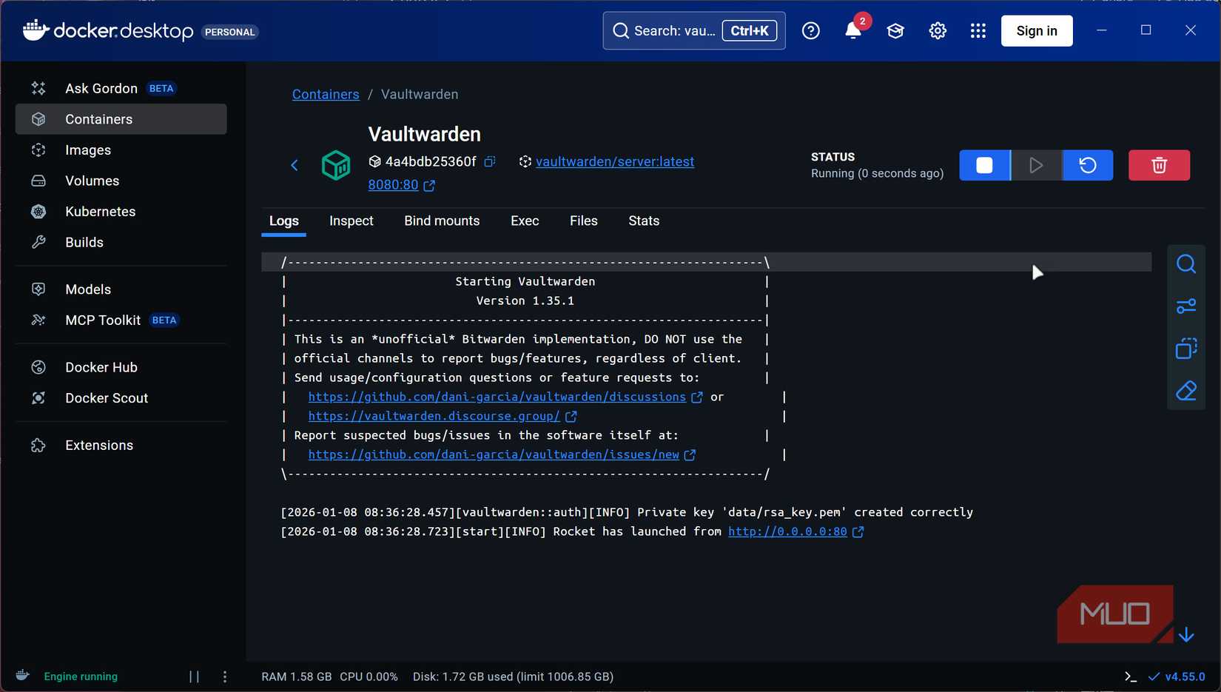
Task: Select the Logs tab
Action: click(x=284, y=221)
